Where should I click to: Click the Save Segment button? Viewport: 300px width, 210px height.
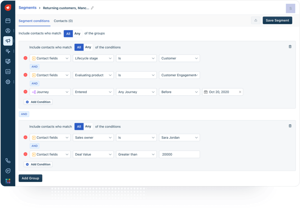[277, 20]
